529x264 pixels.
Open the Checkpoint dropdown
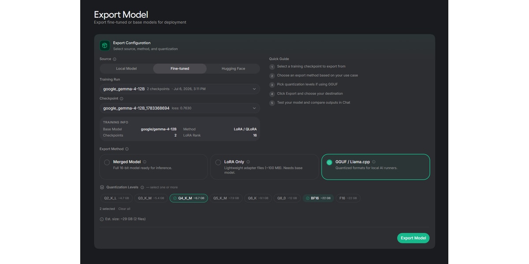point(180,108)
